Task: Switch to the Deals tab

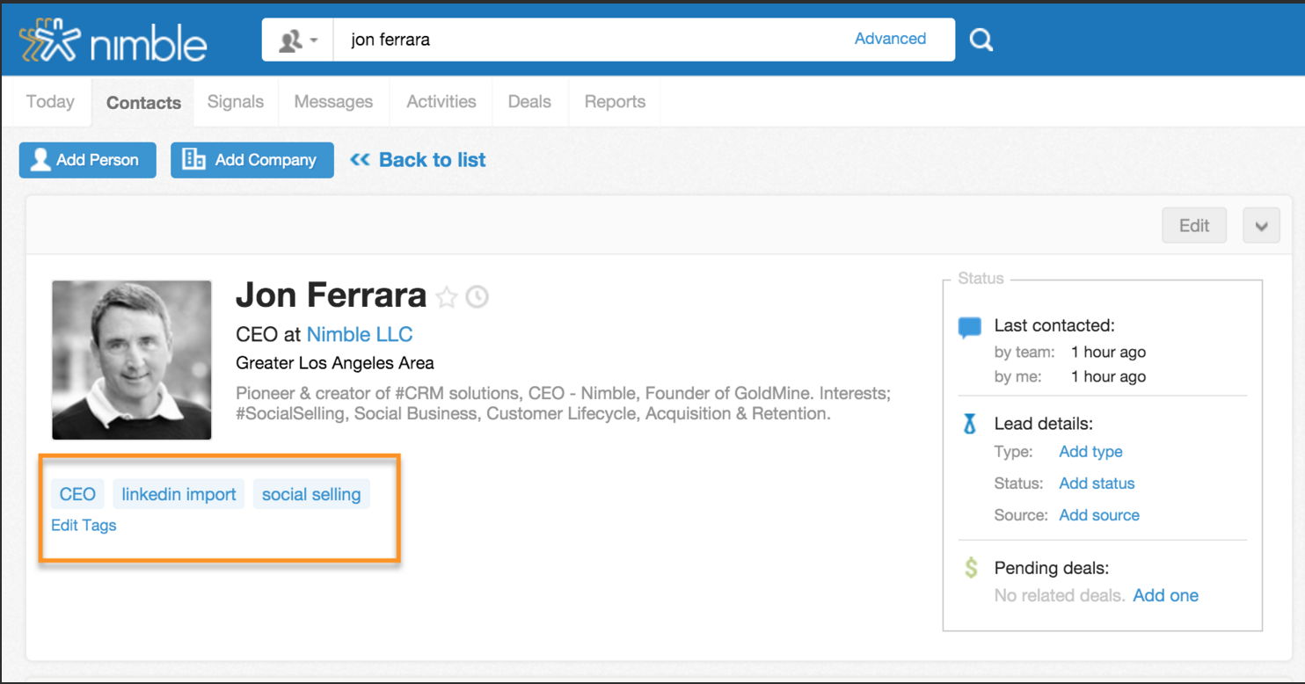Action: pyautogui.click(x=529, y=102)
